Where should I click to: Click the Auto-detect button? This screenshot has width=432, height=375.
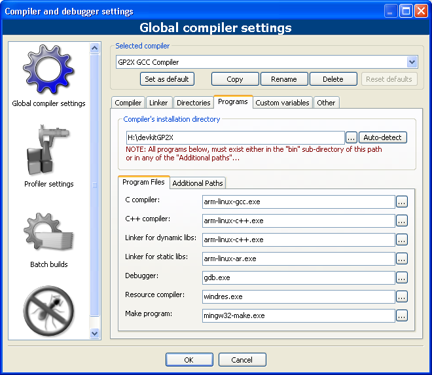pos(383,138)
